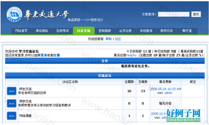Screen dimensions: 209x125
Task: Open the last registered user neaphy
Action: tap(131, 55)
